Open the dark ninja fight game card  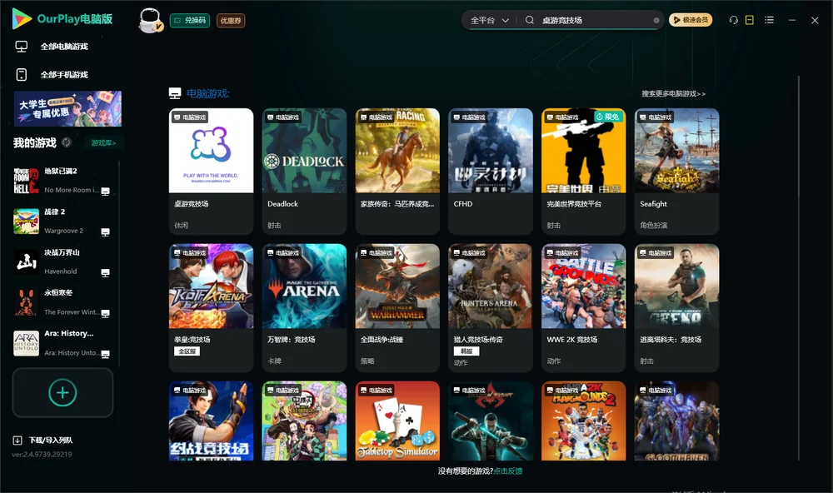[491, 421]
